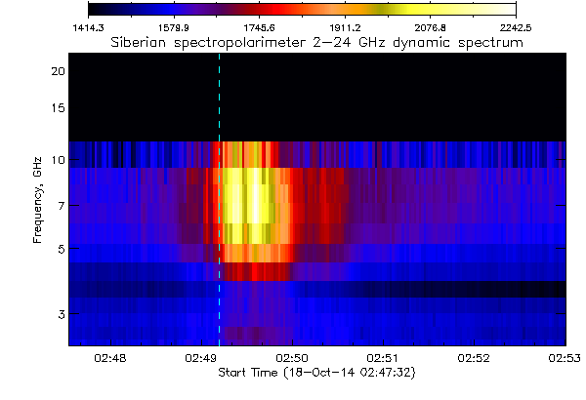Click the time tick label 02:50

coord(292,358)
